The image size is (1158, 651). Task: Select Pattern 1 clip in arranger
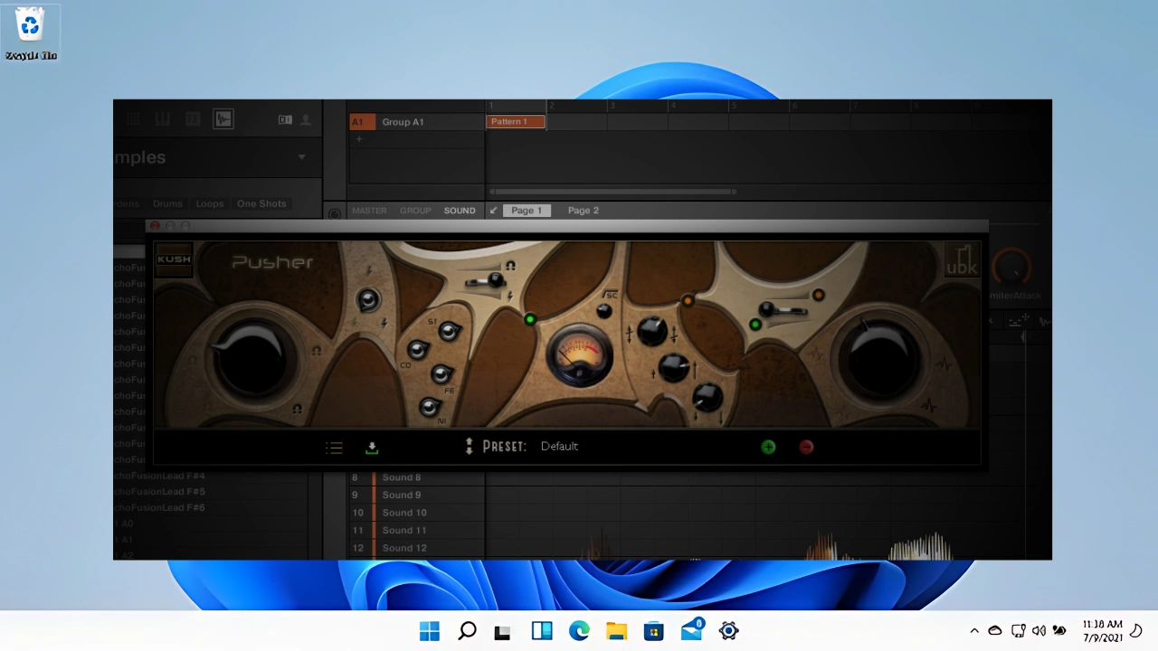point(516,122)
